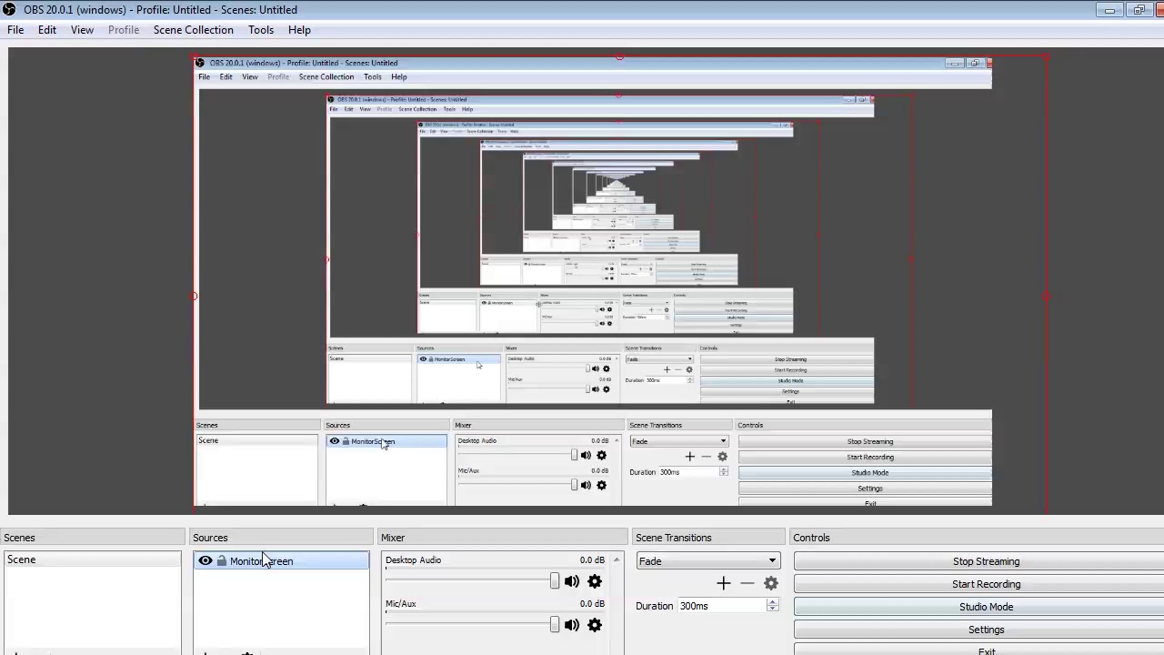This screenshot has height=655, width=1164.
Task: Mute Desktop Audio with its speaker icon
Action: pyautogui.click(x=571, y=581)
